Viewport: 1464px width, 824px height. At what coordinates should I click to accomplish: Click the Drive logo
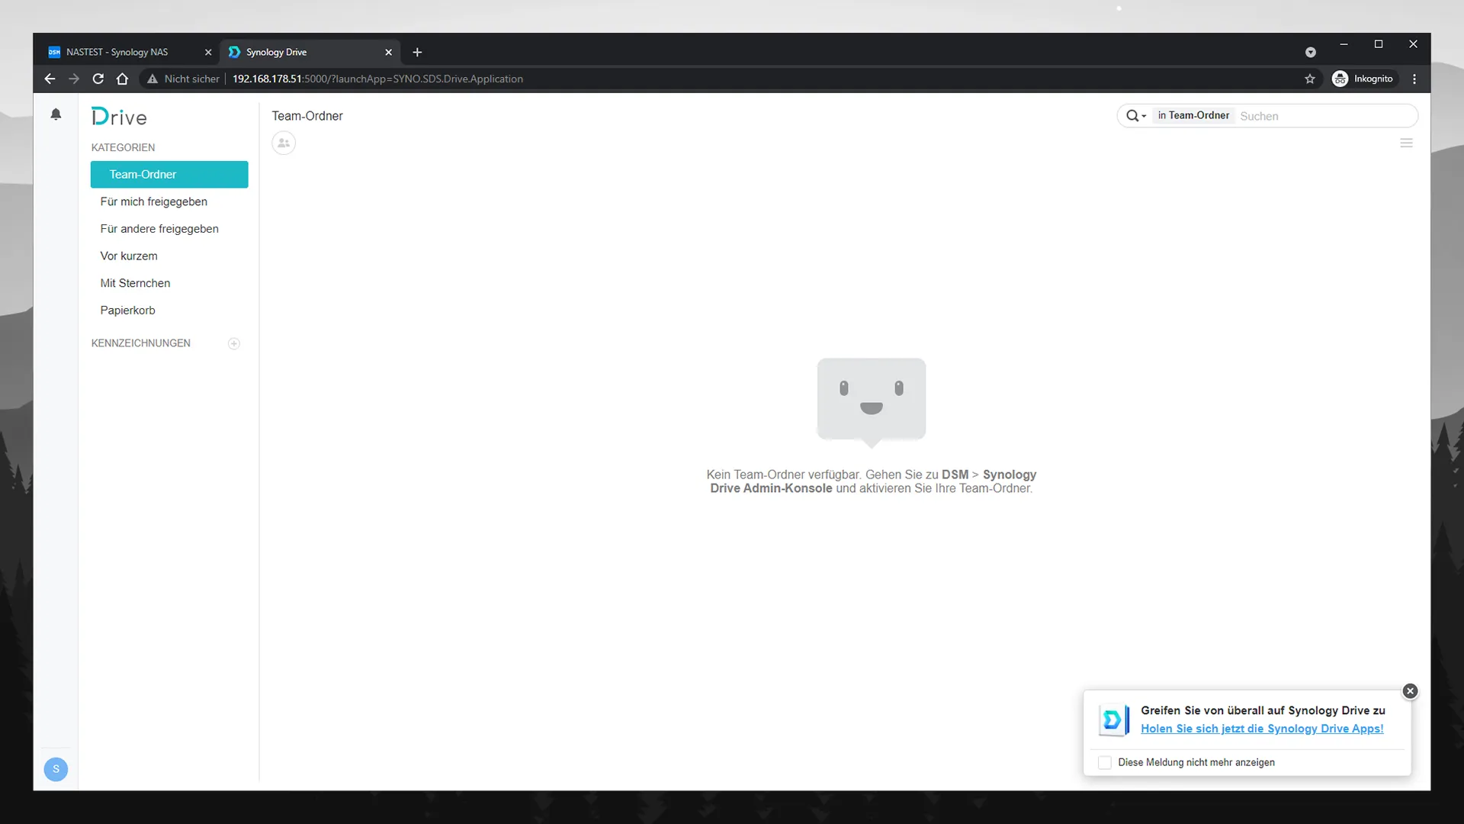(119, 117)
